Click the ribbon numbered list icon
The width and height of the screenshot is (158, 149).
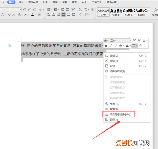(56, 9)
